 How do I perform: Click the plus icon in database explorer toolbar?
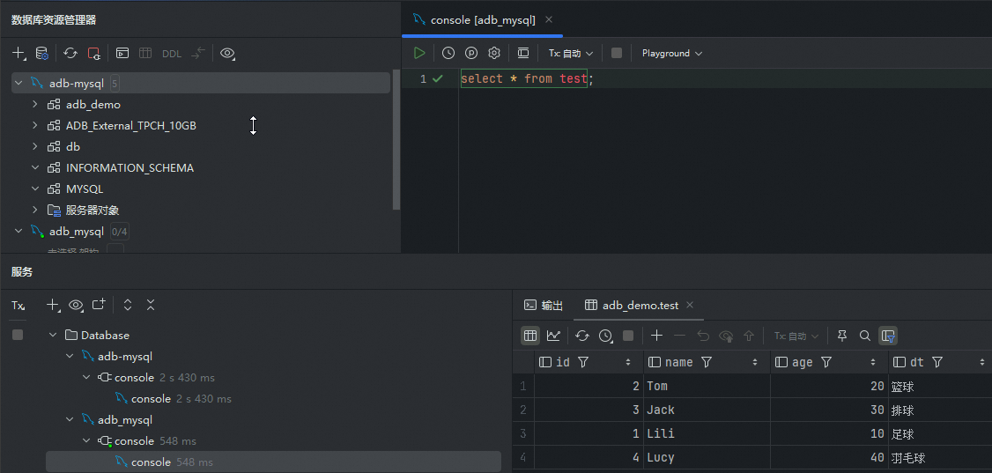pos(19,54)
